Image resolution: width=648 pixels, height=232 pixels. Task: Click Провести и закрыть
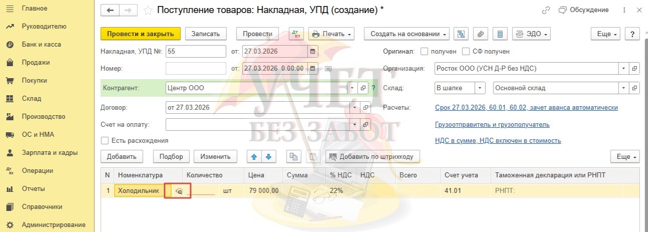point(140,34)
